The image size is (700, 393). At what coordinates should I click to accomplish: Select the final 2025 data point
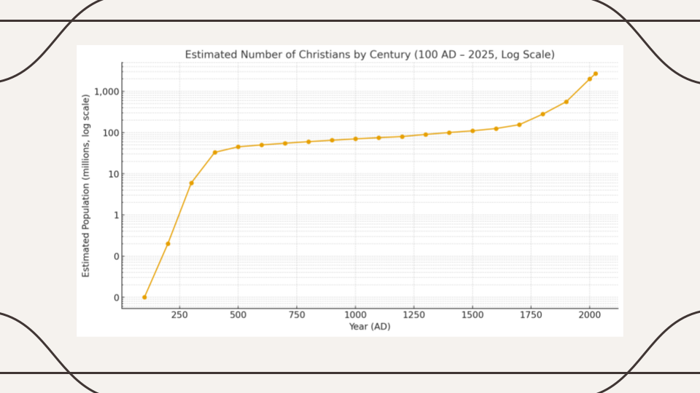(596, 74)
